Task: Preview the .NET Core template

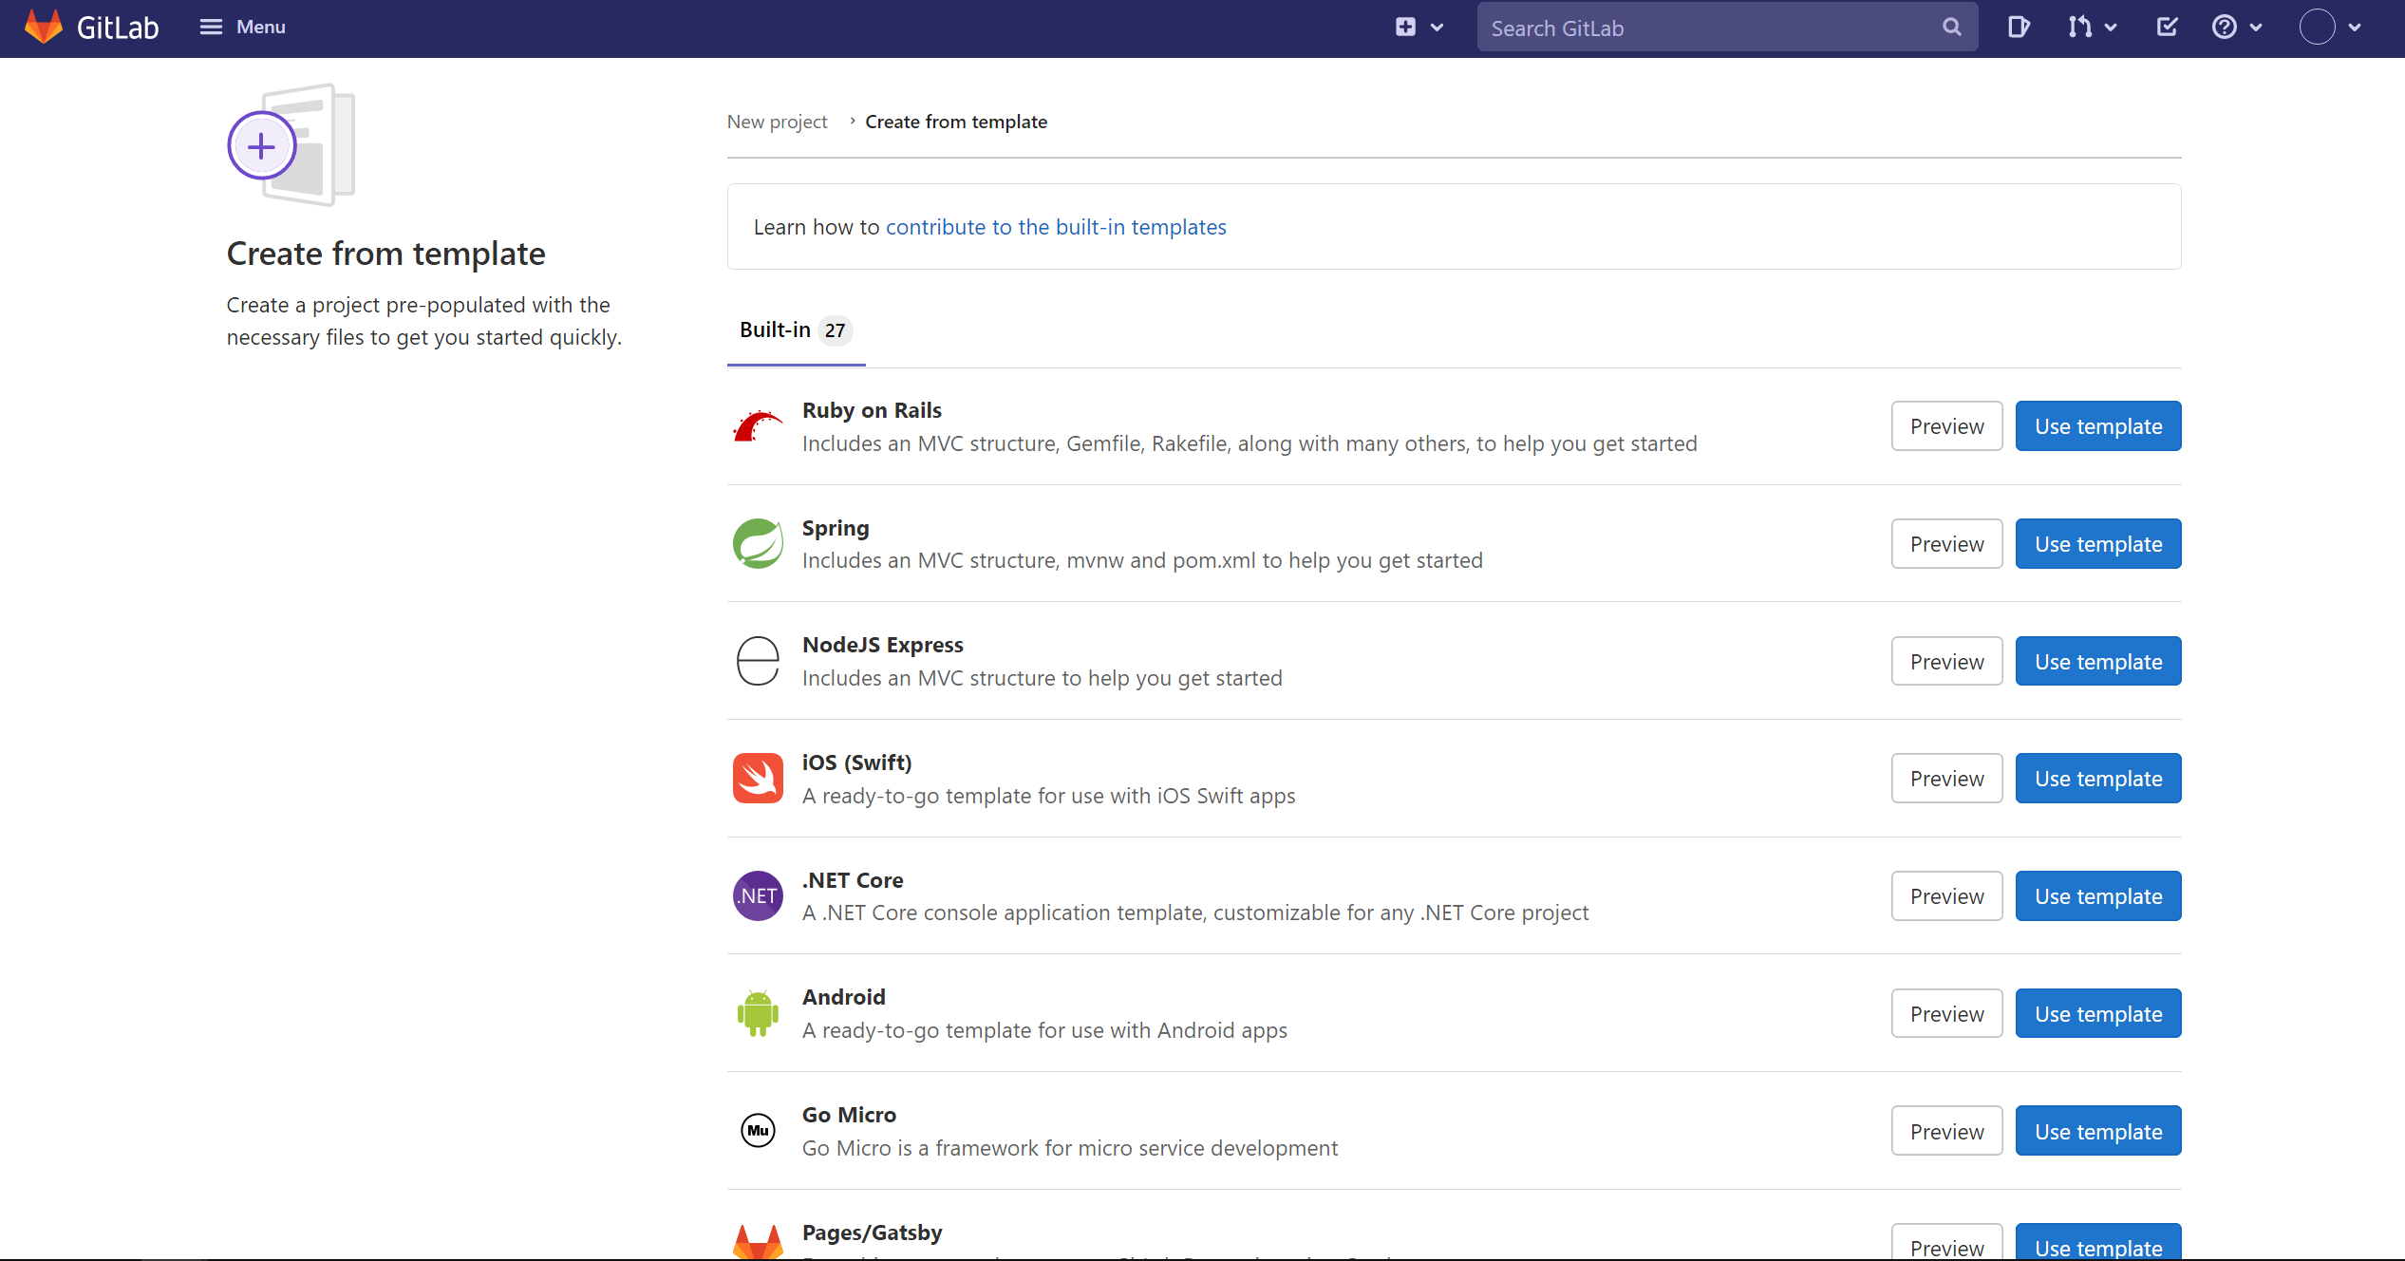Action: click(x=1946, y=895)
